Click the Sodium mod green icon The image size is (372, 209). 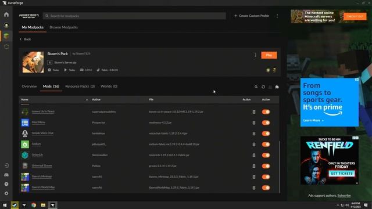25,145
